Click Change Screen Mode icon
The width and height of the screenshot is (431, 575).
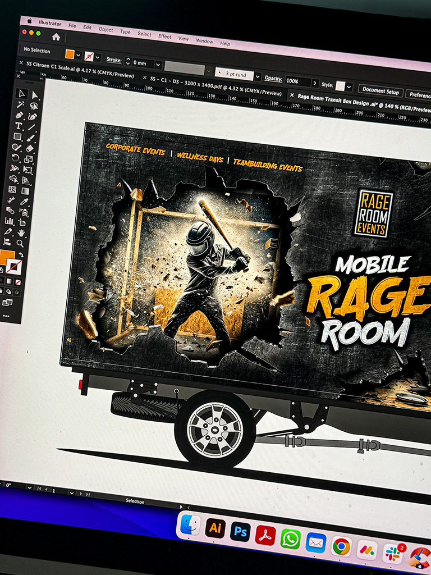pyautogui.click(x=7, y=302)
